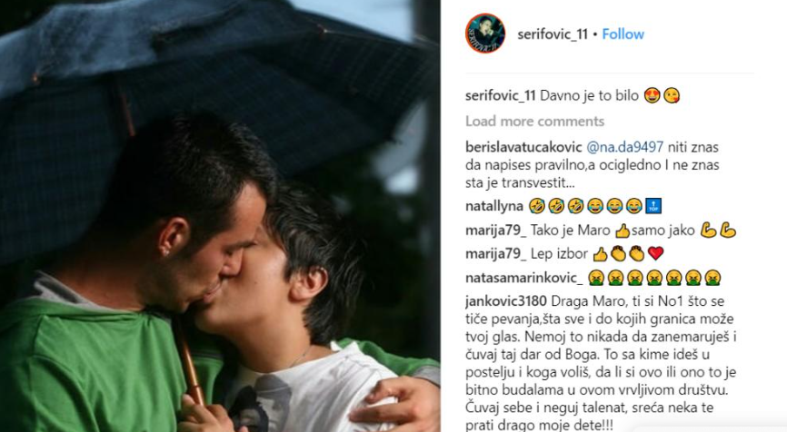
Task: Visit natasamarinkovic_ commenter profile
Action: click(x=524, y=278)
